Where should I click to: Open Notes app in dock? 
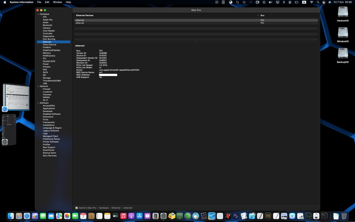click(107, 216)
